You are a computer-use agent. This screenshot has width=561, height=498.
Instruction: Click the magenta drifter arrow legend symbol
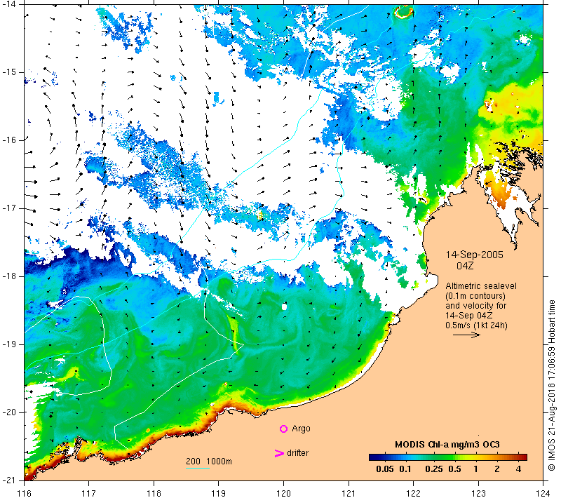[279, 453]
